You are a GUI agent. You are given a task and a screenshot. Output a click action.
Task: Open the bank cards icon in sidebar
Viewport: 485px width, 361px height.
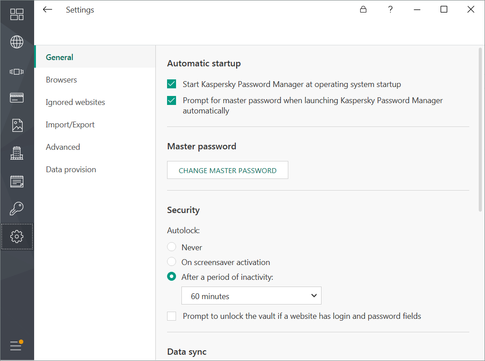click(x=17, y=98)
